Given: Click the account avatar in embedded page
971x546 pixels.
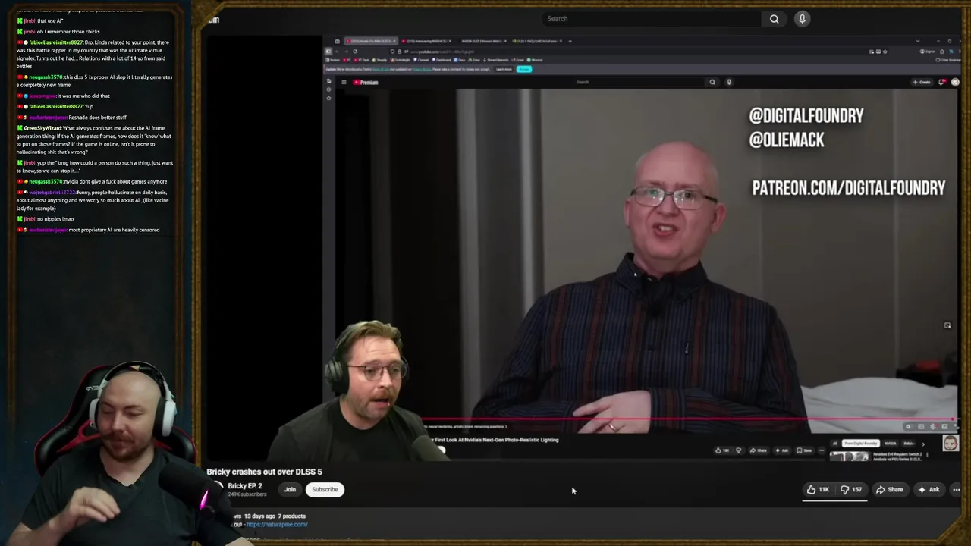Looking at the screenshot, I should [x=954, y=82].
